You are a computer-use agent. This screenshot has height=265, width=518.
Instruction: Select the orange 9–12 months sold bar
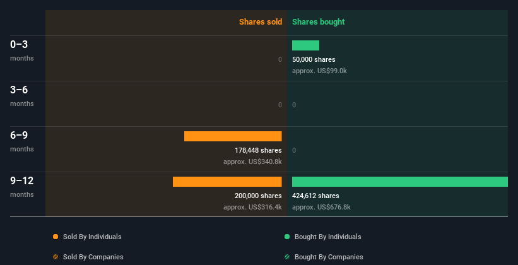click(x=227, y=182)
